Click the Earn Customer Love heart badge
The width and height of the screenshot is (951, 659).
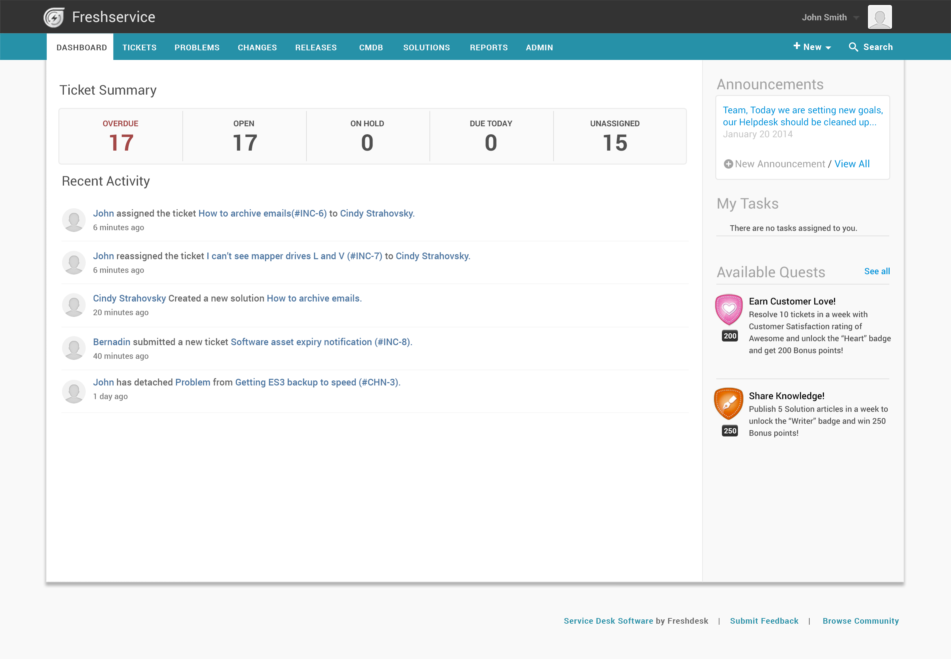(x=729, y=309)
